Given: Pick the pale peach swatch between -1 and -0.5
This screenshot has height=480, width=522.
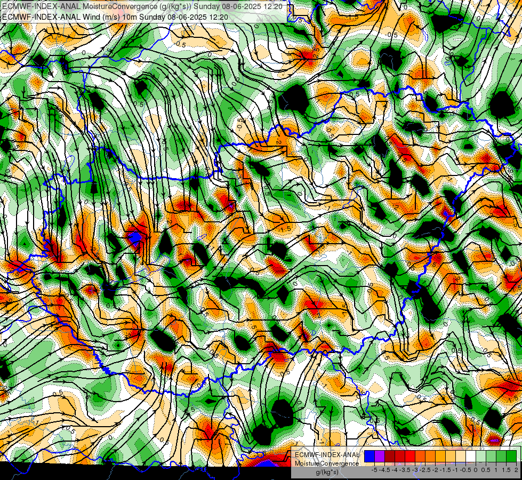Looking at the screenshot, I should [x=461, y=457].
